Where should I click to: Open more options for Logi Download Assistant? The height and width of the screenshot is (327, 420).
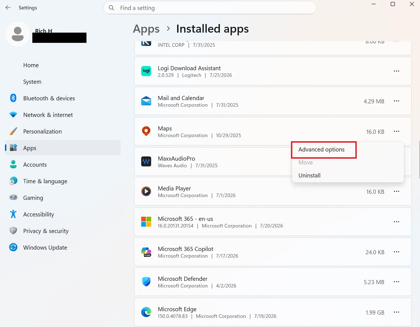pyautogui.click(x=397, y=71)
